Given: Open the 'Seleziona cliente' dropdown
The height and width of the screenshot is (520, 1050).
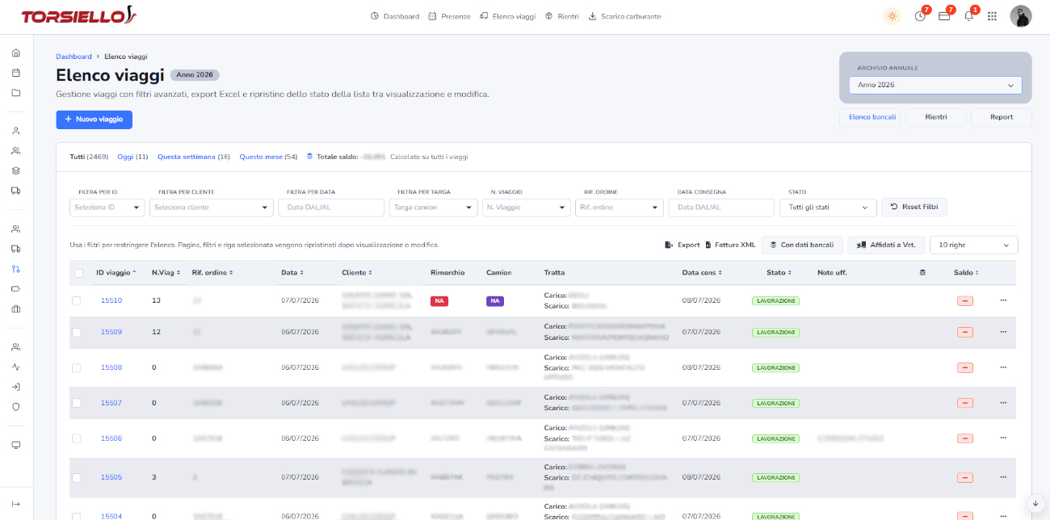Looking at the screenshot, I should pos(212,208).
